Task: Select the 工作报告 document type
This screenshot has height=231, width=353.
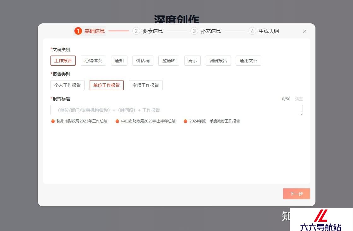Action: tap(63, 61)
